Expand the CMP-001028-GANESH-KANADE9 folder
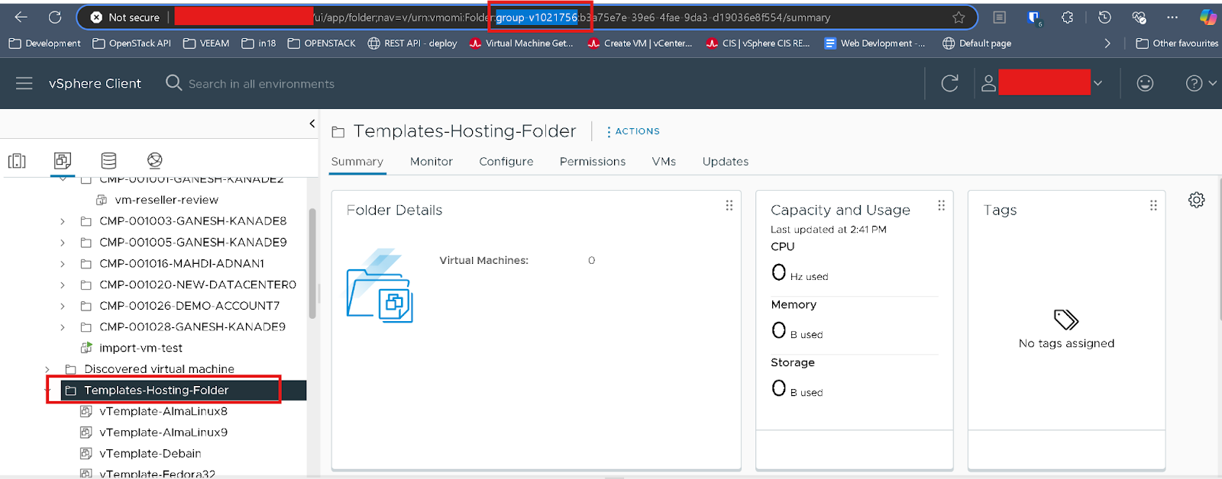The image size is (1222, 479). tap(63, 327)
